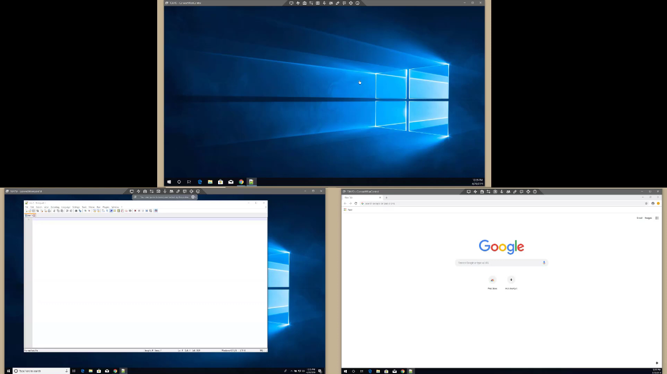Click the Chrome address bar

[x=504, y=203]
